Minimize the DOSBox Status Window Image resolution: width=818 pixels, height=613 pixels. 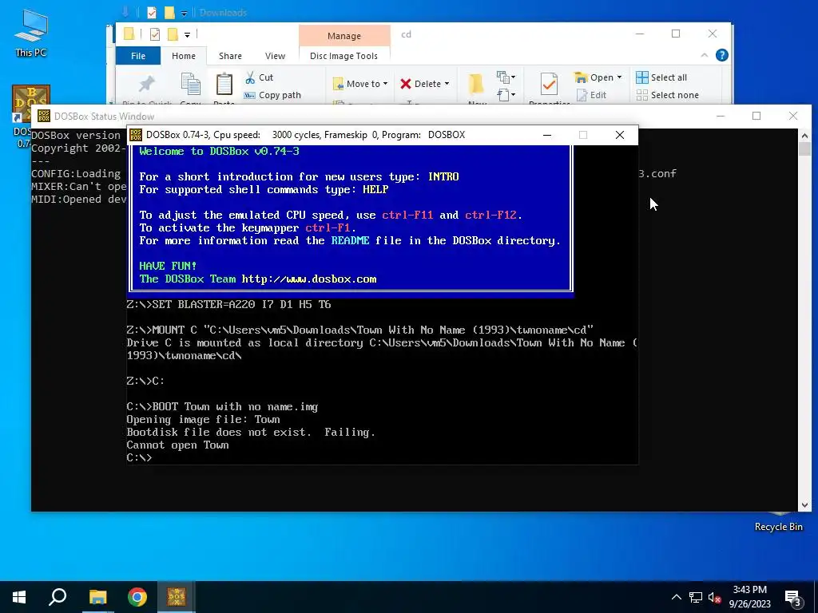point(721,116)
